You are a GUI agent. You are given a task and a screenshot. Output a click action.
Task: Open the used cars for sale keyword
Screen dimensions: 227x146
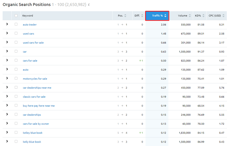pyautogui.click(x=33, y=43)
